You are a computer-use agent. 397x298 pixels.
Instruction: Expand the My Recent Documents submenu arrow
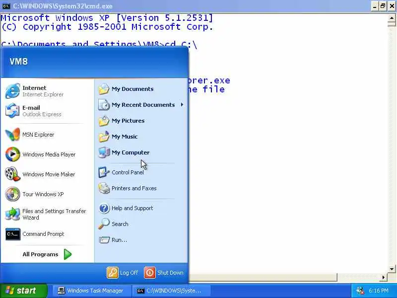tap(182, 105)
